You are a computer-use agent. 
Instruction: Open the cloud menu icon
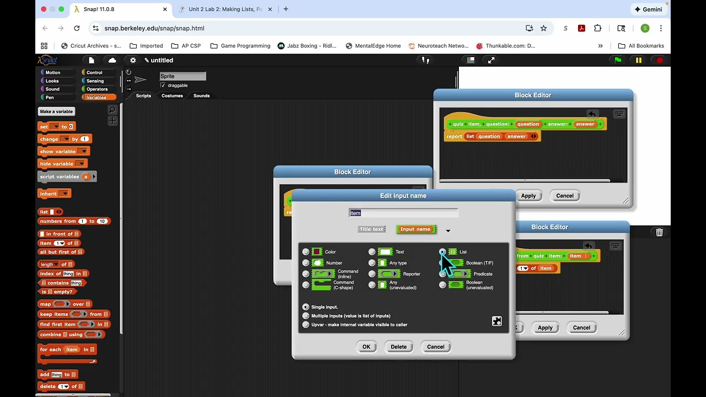pos(113,60)
